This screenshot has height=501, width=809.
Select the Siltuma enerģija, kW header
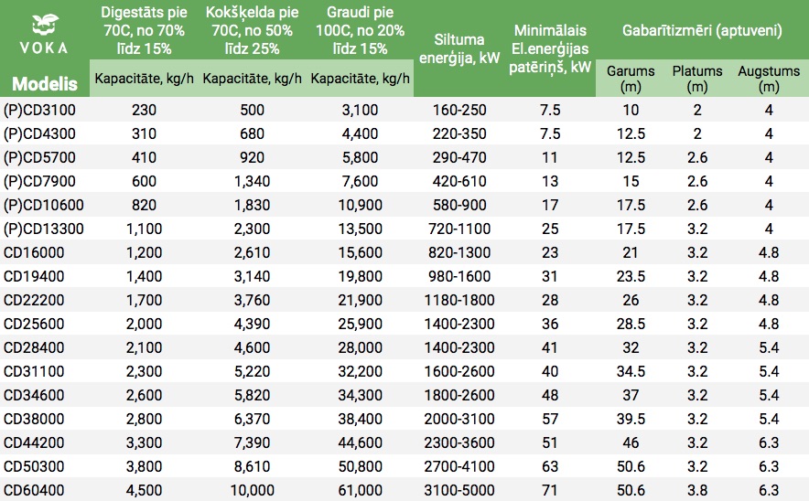pos(459,48)
